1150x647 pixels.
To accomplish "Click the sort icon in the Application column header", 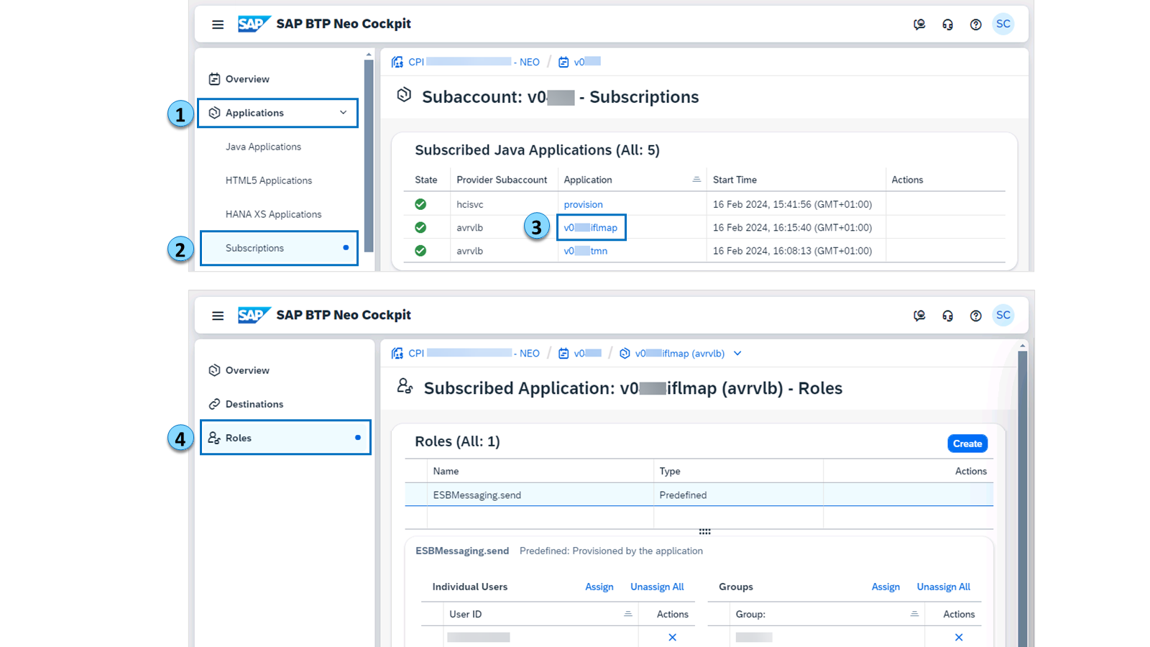I will (696, 180).
